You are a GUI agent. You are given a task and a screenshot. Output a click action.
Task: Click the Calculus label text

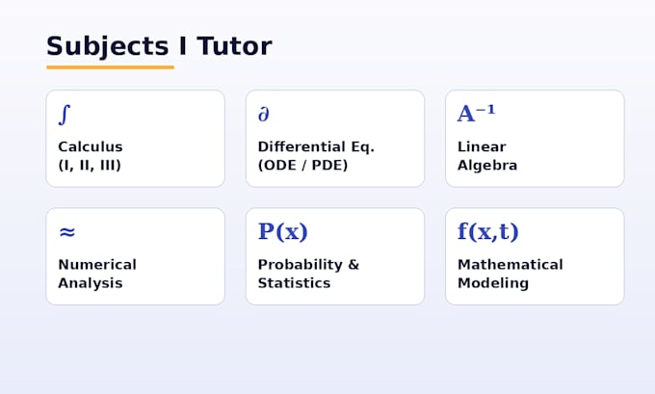(x=91, y=146)
